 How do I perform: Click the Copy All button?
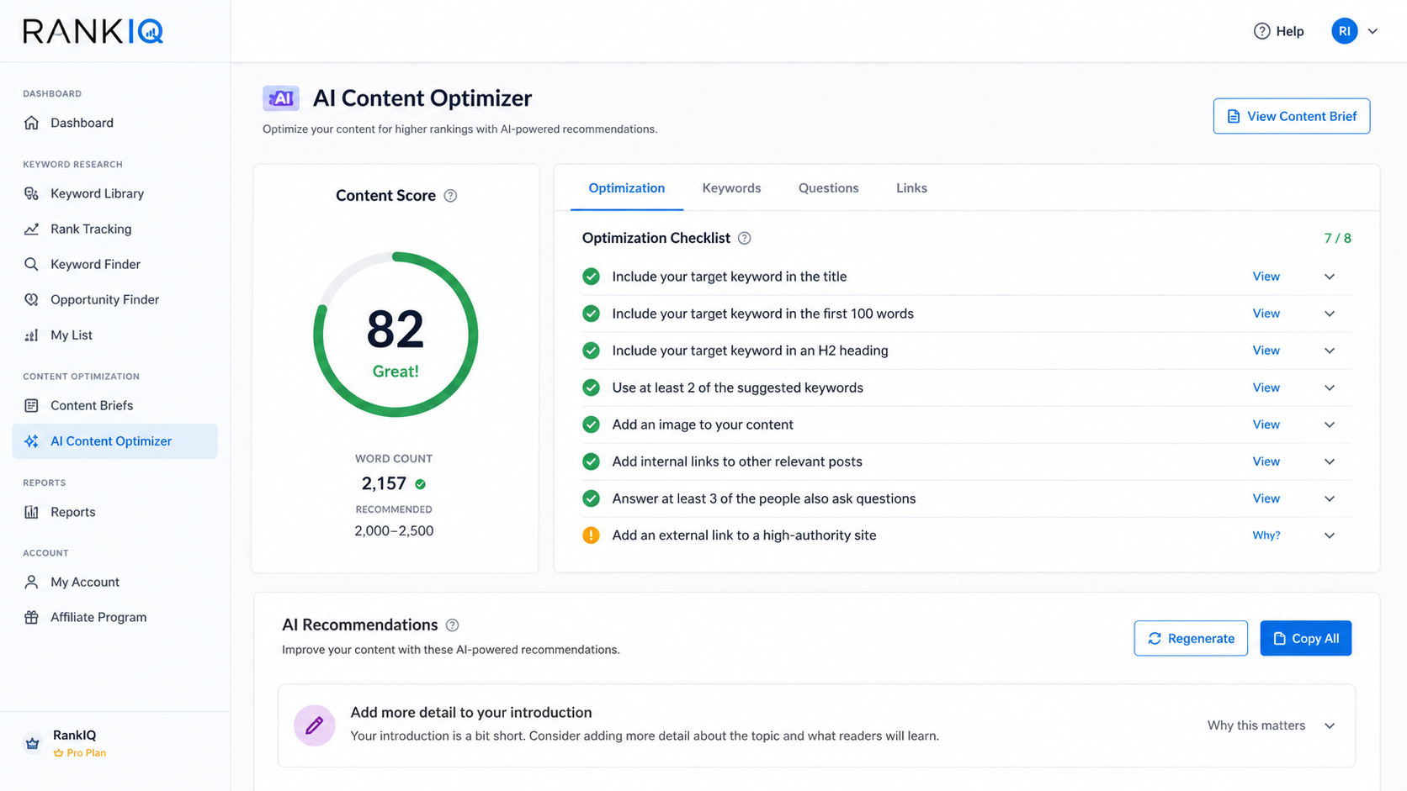pyautogui.click(x=1305, y=638)
